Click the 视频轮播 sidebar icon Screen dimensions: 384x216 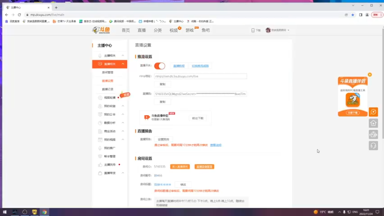point(100,98)
